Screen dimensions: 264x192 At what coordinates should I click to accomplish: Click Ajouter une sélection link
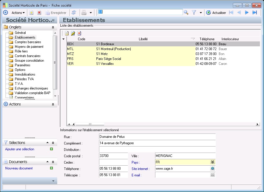[20, 149]
